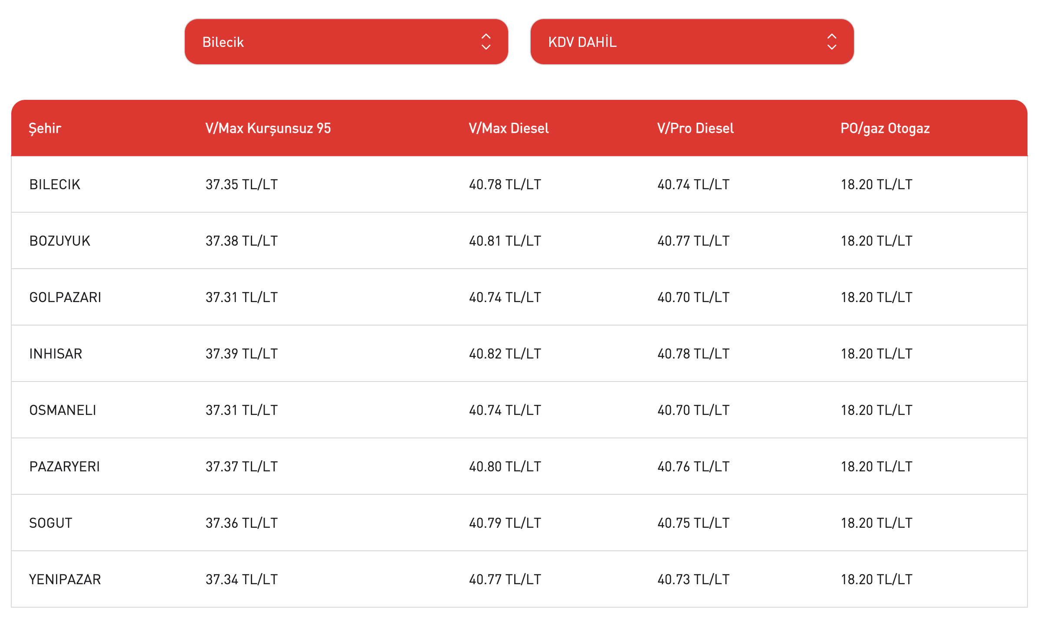Click SOGUT's 40.79 V/Max Diesel price
Image resolution: width=1044 pixels, height=625 pixels.
[505, 523]
